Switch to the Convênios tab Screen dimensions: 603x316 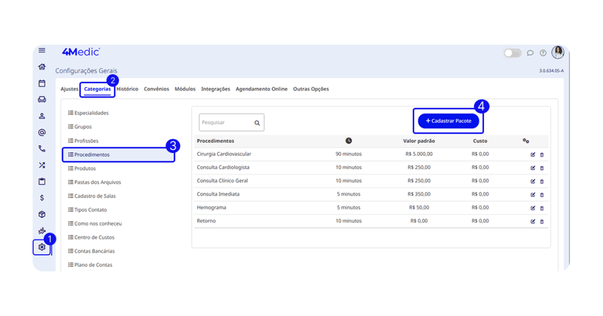[157, 89]
